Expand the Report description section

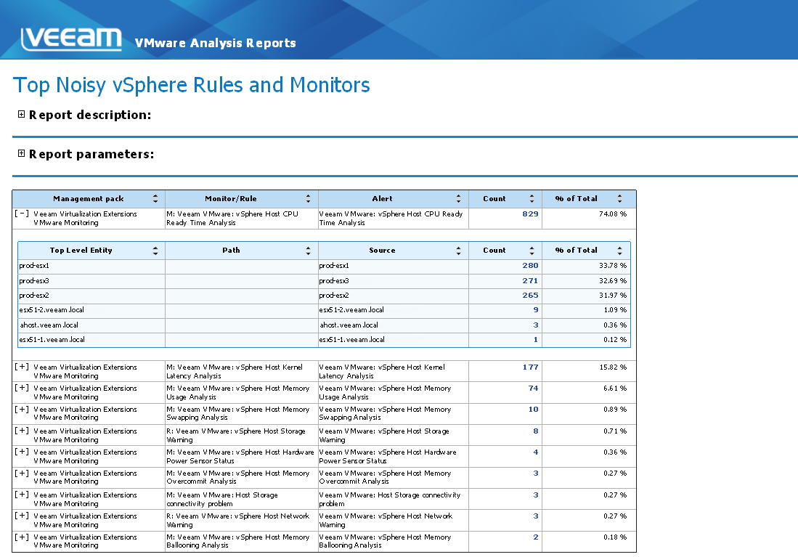(21, 114)
